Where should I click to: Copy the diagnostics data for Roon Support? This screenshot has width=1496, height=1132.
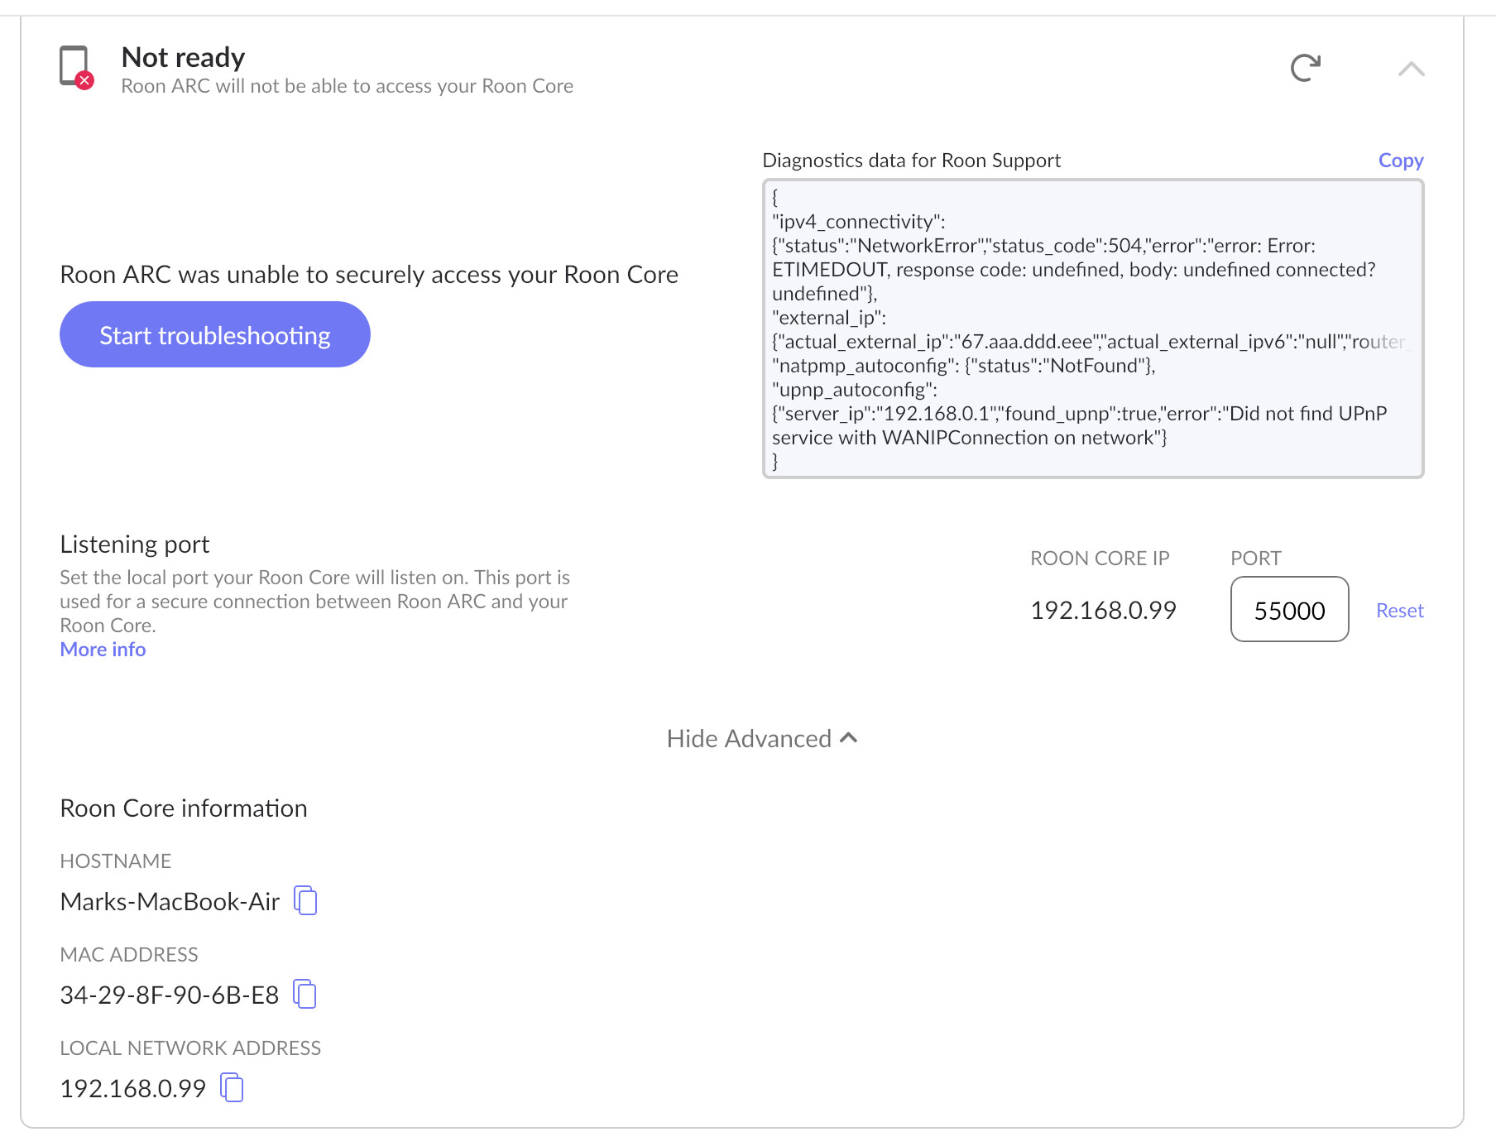[x=1400, y=161]
